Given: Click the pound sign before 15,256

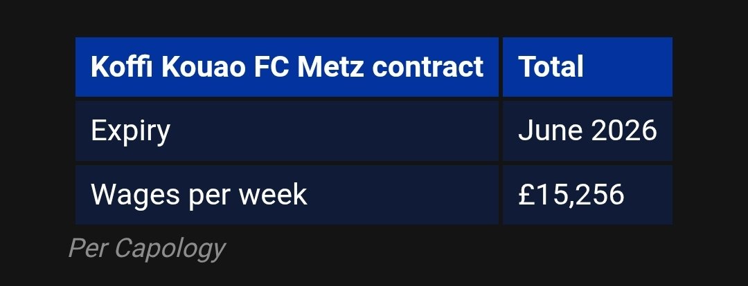Looking at the screenshot, I should [526, 195].
